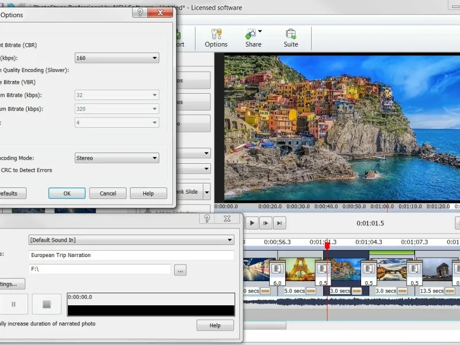Image resolution: width=460 pixels, height=345 pixels.
Task: Click the question mark in the encoder Options dialog
Action: tap(139, 13)
